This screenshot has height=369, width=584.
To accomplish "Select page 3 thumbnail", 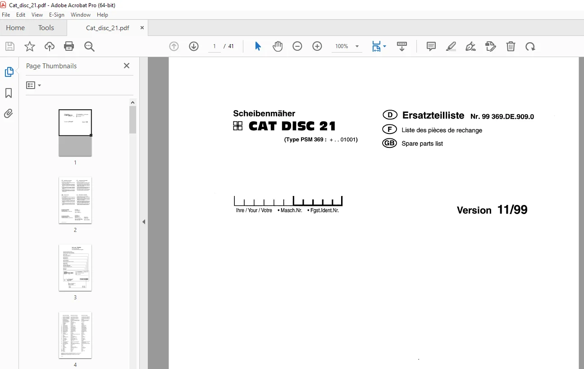I will coord(75,267).
